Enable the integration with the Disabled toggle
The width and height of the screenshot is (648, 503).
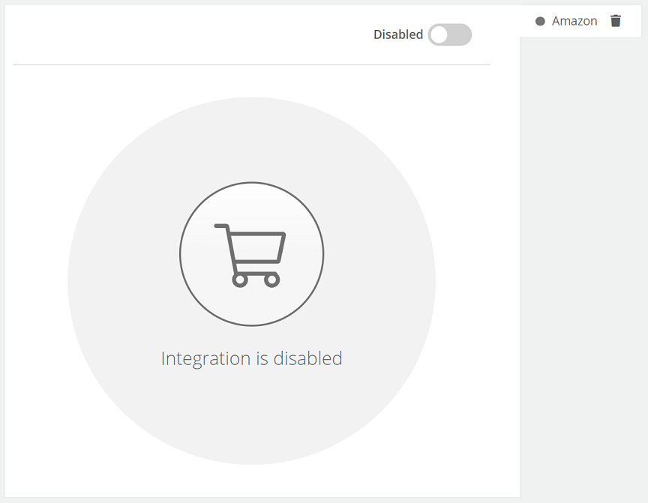point(450,34)
